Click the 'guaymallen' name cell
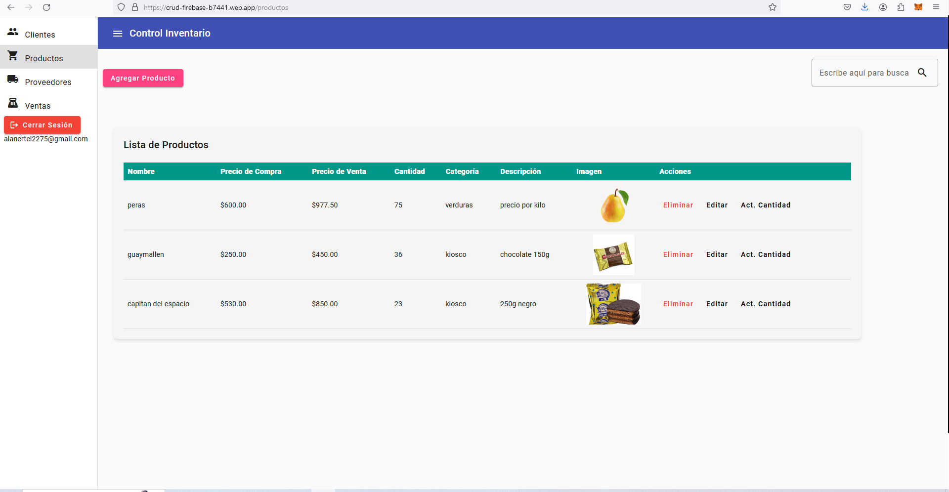This screenshot has width=949, height=492. (x=146, y=254)
